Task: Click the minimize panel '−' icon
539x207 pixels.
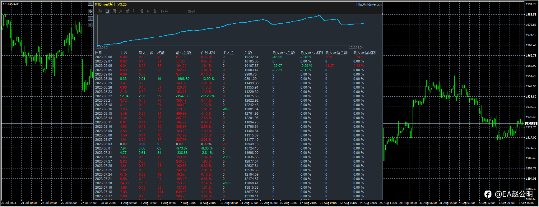Action: [x=90, y=4]
